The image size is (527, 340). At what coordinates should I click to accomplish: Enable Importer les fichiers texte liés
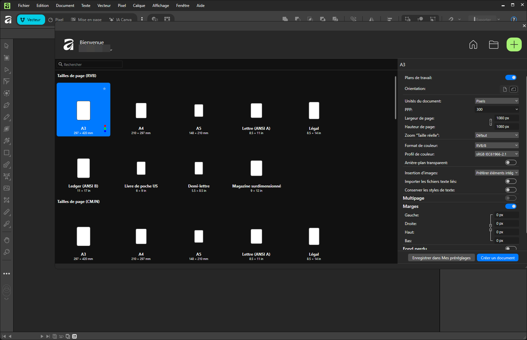511,181
